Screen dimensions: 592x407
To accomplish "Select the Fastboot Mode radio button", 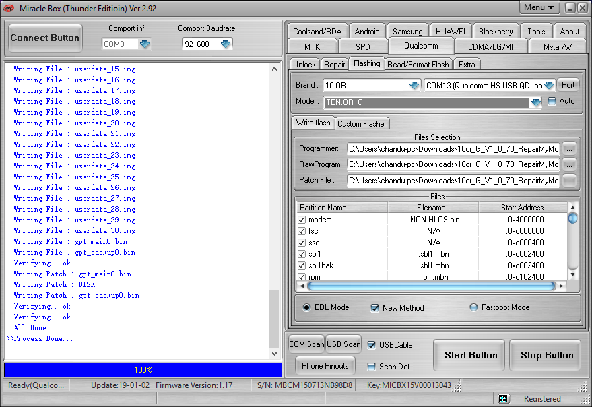I will coord(473,307).
